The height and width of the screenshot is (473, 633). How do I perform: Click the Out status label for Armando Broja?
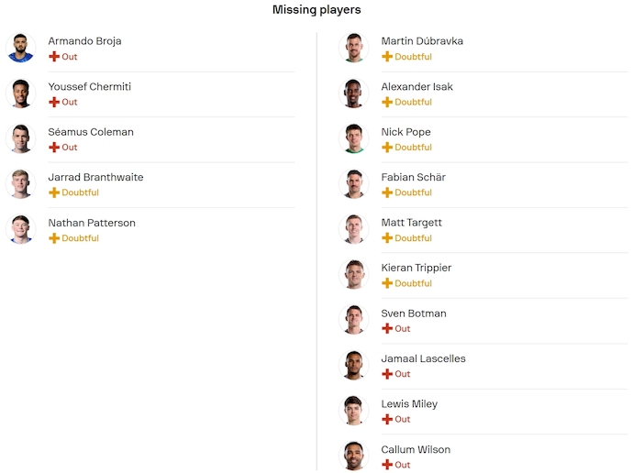pos(70,57)
